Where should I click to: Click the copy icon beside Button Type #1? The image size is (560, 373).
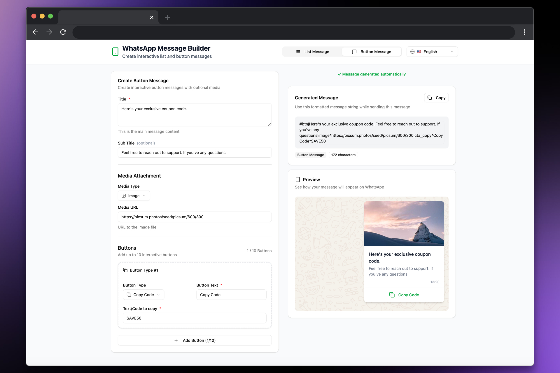(125, 270)
